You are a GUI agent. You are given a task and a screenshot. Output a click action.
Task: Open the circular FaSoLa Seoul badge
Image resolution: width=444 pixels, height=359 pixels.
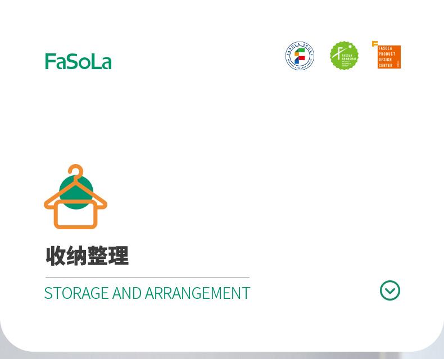coord(300,56)
